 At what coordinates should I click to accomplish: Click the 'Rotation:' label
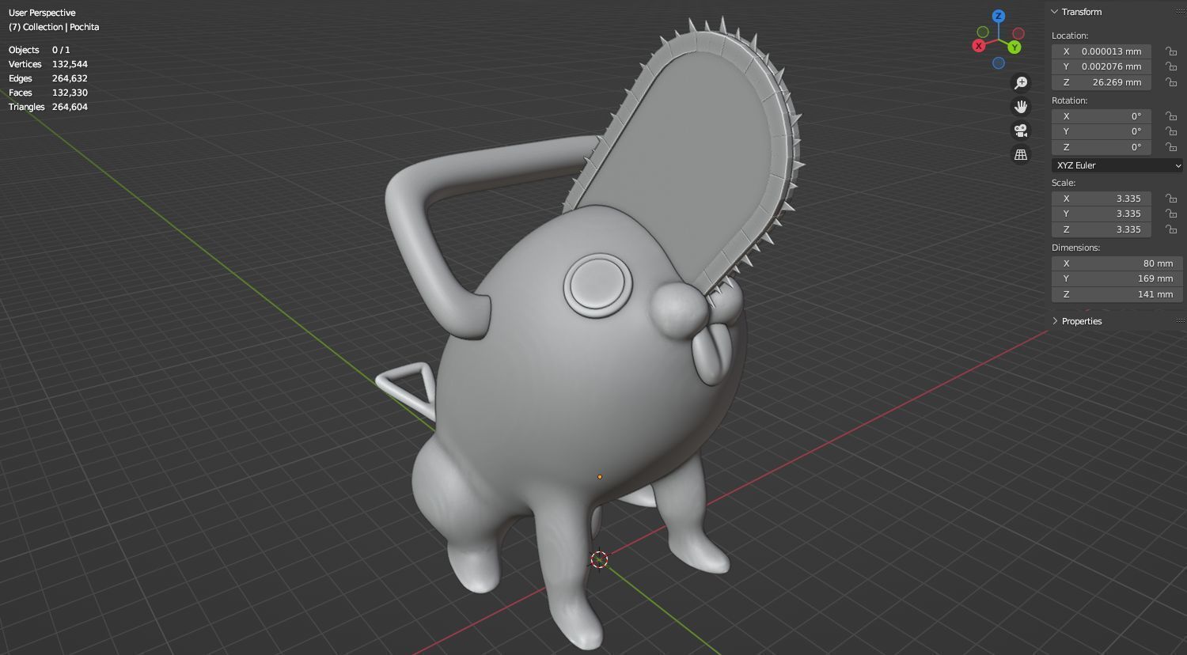click(1069, 100)
